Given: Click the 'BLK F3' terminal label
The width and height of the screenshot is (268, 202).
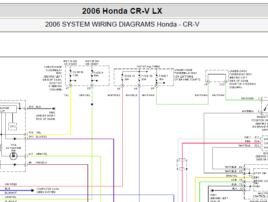Looking at the screenshot, I should 237,184.
